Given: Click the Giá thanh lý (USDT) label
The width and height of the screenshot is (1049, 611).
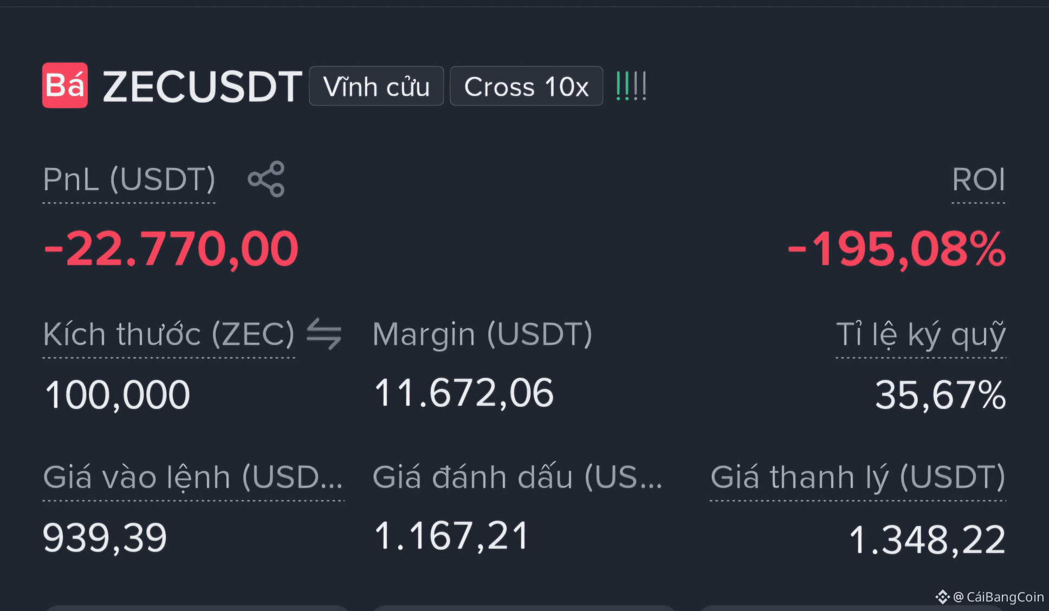Looking at the screenshot, I should point(858,477).
